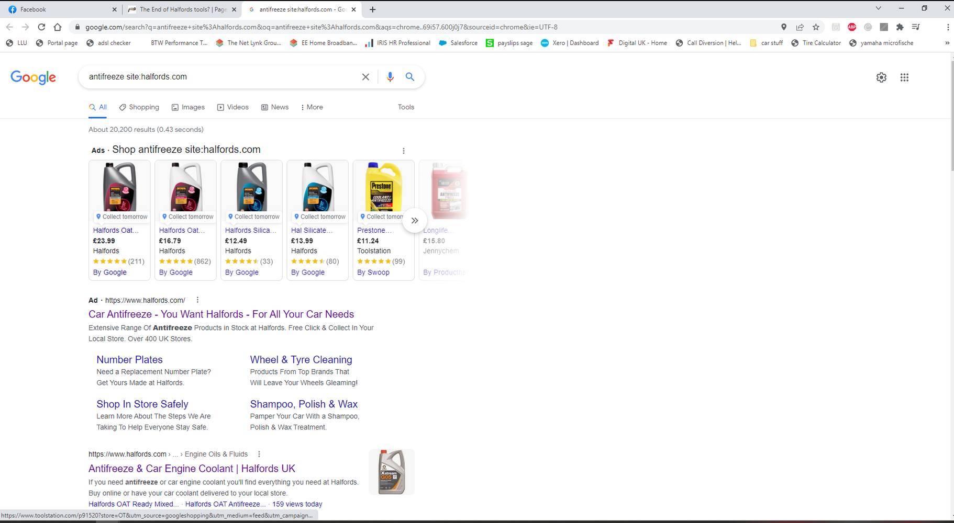954x523 pixels.
Task: Go to browser home page
Action: 58,27
